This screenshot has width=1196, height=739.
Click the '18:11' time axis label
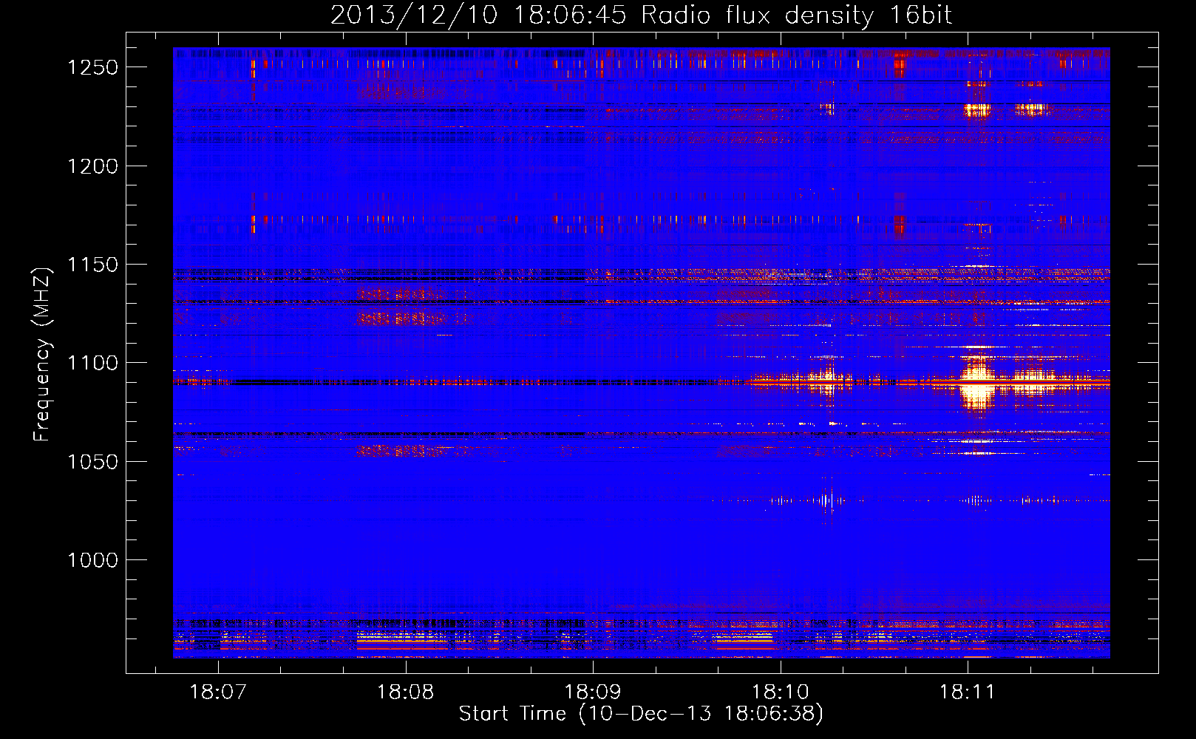coord(967,692)
